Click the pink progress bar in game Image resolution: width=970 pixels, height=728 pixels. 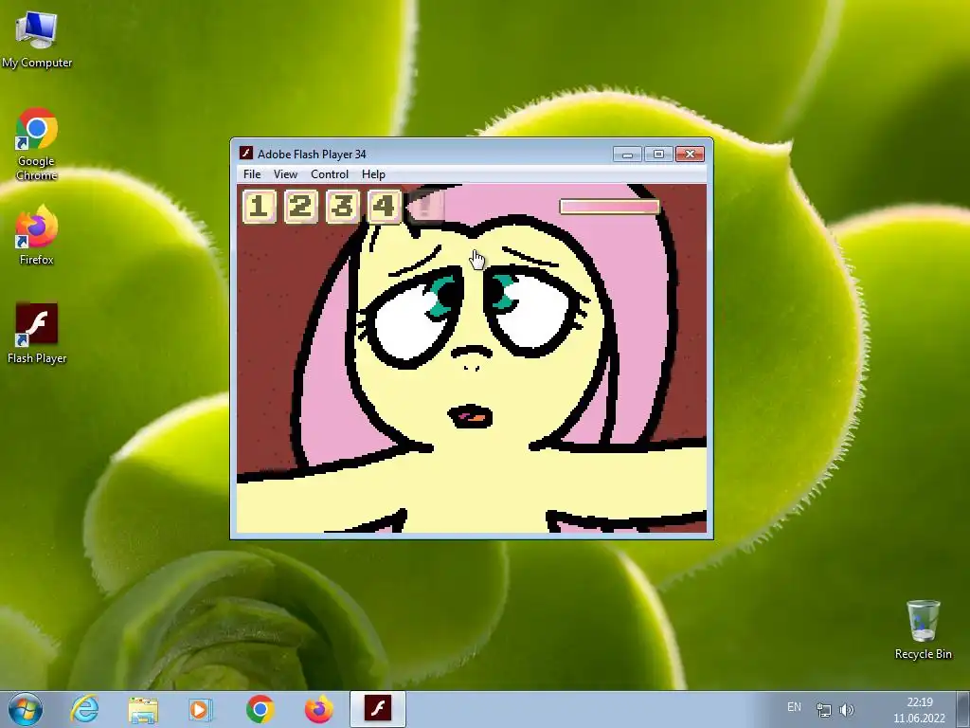609,207
